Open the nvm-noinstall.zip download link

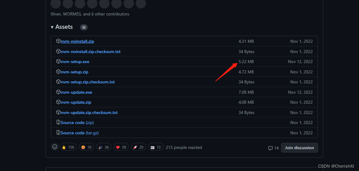click(x=77, y=41)
